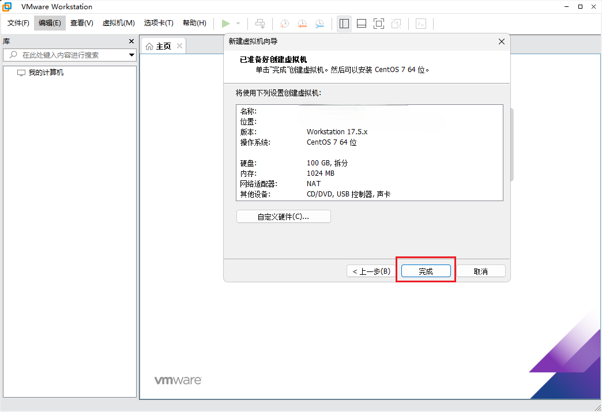602x412 pixels.
Task: Click the 1024 MB memory value
Action: click(x=321, y=173)
